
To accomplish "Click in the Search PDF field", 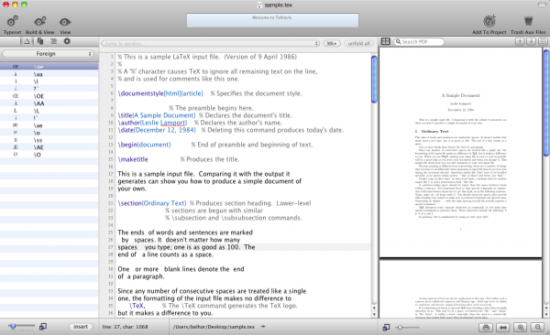I will 419,42.
